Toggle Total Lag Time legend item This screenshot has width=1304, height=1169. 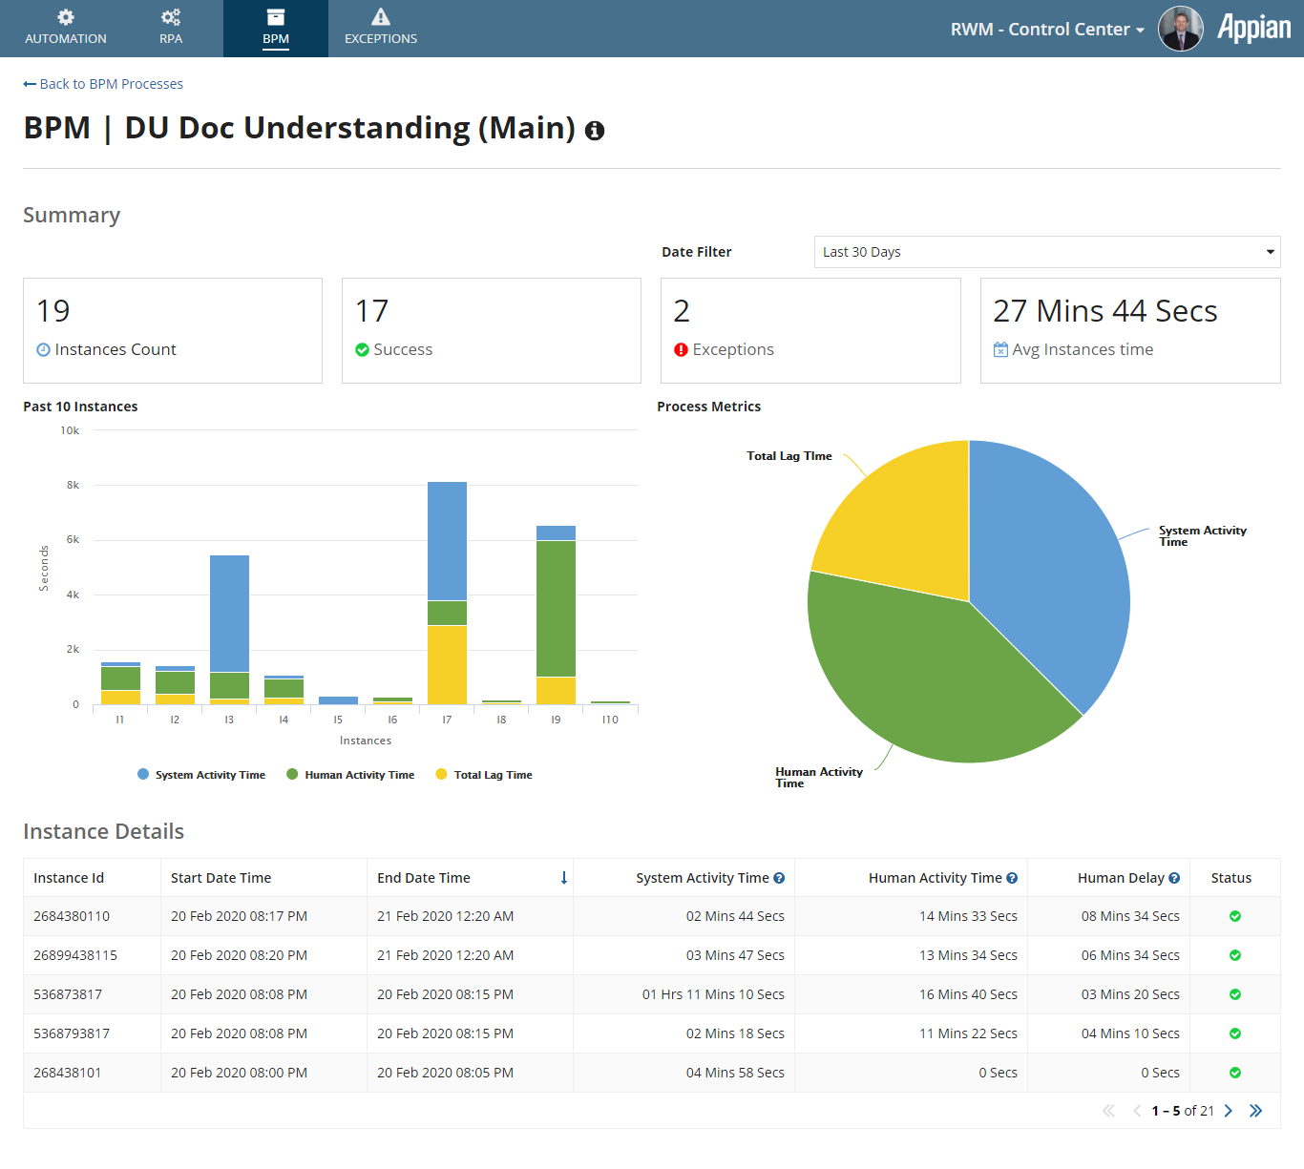tap(484, 775)
